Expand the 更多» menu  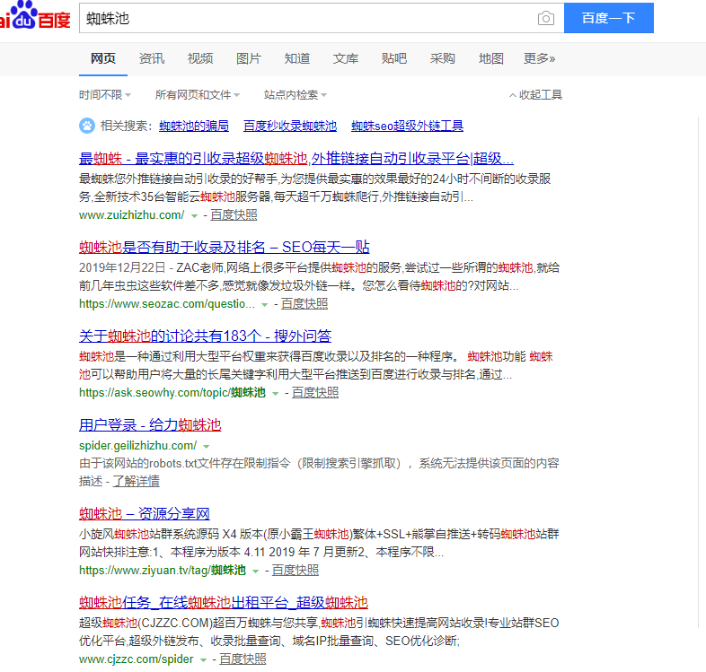540,58
